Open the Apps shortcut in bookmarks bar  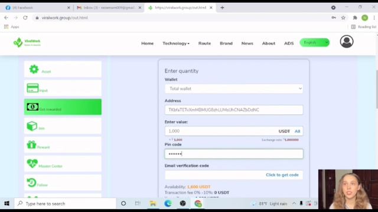pyautogui.click(x=11, y=26)
